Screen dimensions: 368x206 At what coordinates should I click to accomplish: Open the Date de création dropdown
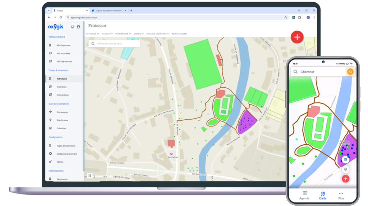(157, 34)
